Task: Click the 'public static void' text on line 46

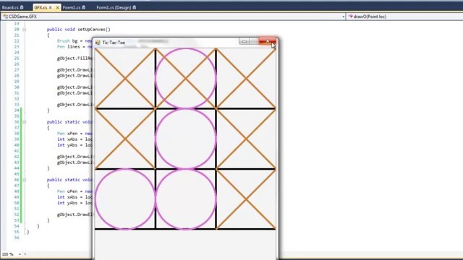Action: coord(69,180)
